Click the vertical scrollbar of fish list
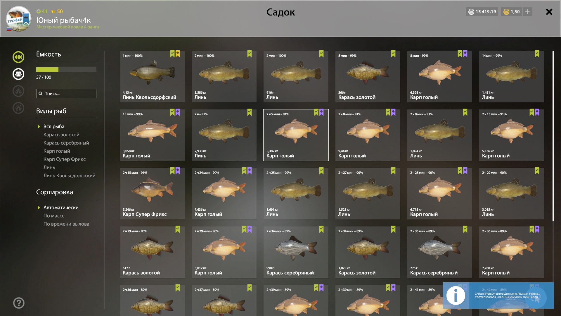561x316 pixels. pos(553,136)
